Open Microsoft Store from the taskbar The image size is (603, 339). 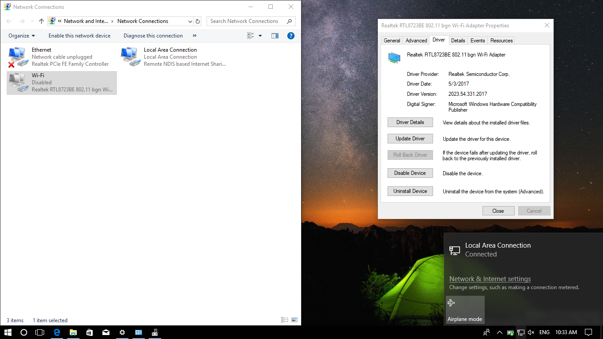[x=89, y=332]
